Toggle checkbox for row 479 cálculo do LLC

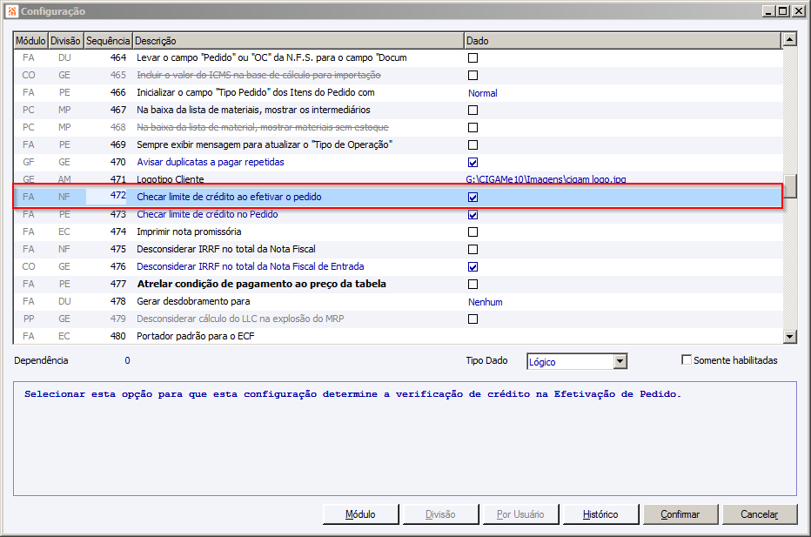[x=473, y=319]
